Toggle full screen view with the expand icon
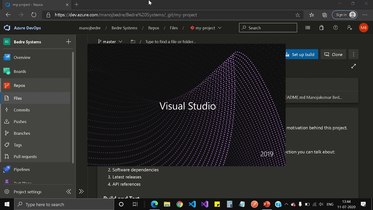This screenshot has height=210, width=373. pos(353,66)
